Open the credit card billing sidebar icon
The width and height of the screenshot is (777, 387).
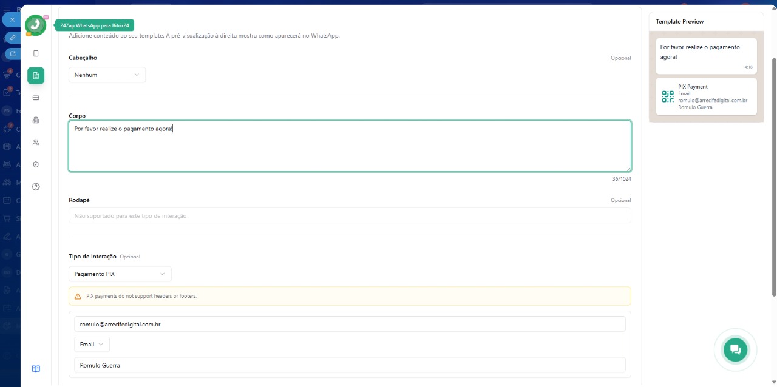pyautogui.click(x=36, y=98)
